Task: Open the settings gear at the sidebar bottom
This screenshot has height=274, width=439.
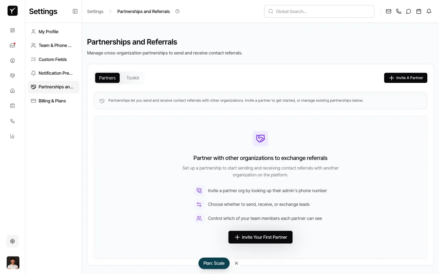Action: [x=12, y=241]
